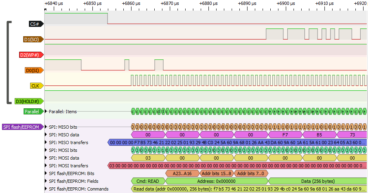368x193 pixels.
Task: Toggle the SPI: MOSI transfers row arrow
Action: [46, 166]
